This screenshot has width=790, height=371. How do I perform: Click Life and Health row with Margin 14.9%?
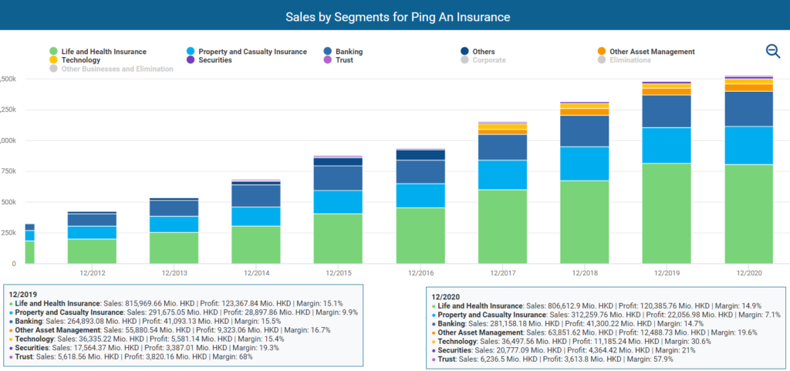596,306
